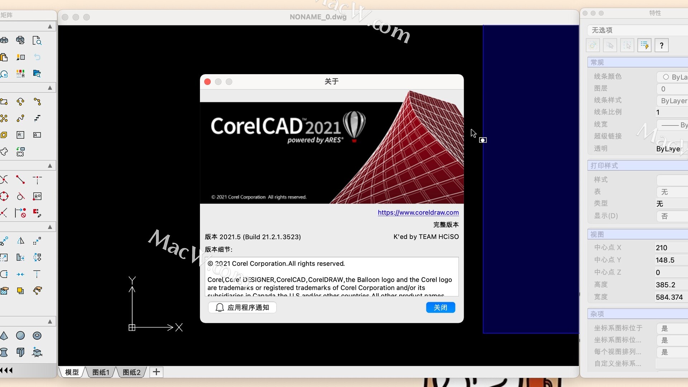Collapse the 视图 section header
688x387 pixels.
click(638, 234)
